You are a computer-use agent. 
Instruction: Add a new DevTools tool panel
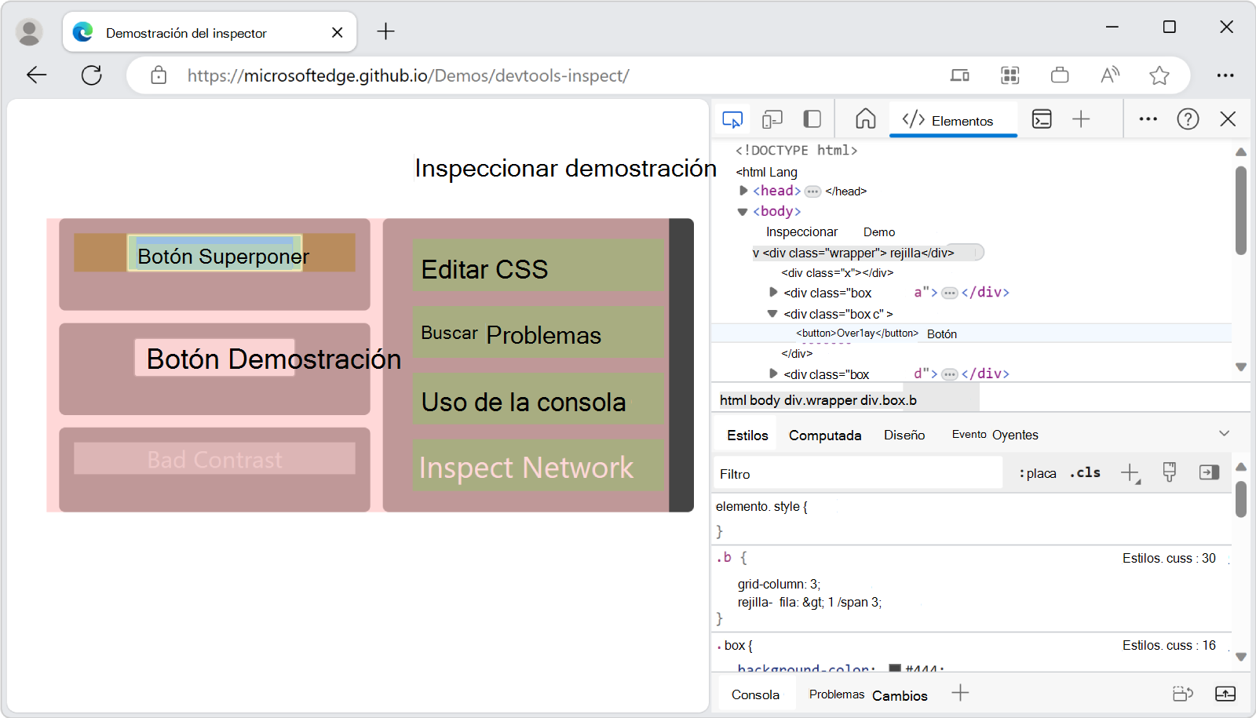(x=1081, y=119)
